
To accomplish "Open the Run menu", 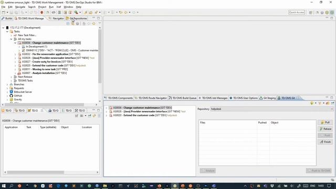I will (x=51, y=7).
